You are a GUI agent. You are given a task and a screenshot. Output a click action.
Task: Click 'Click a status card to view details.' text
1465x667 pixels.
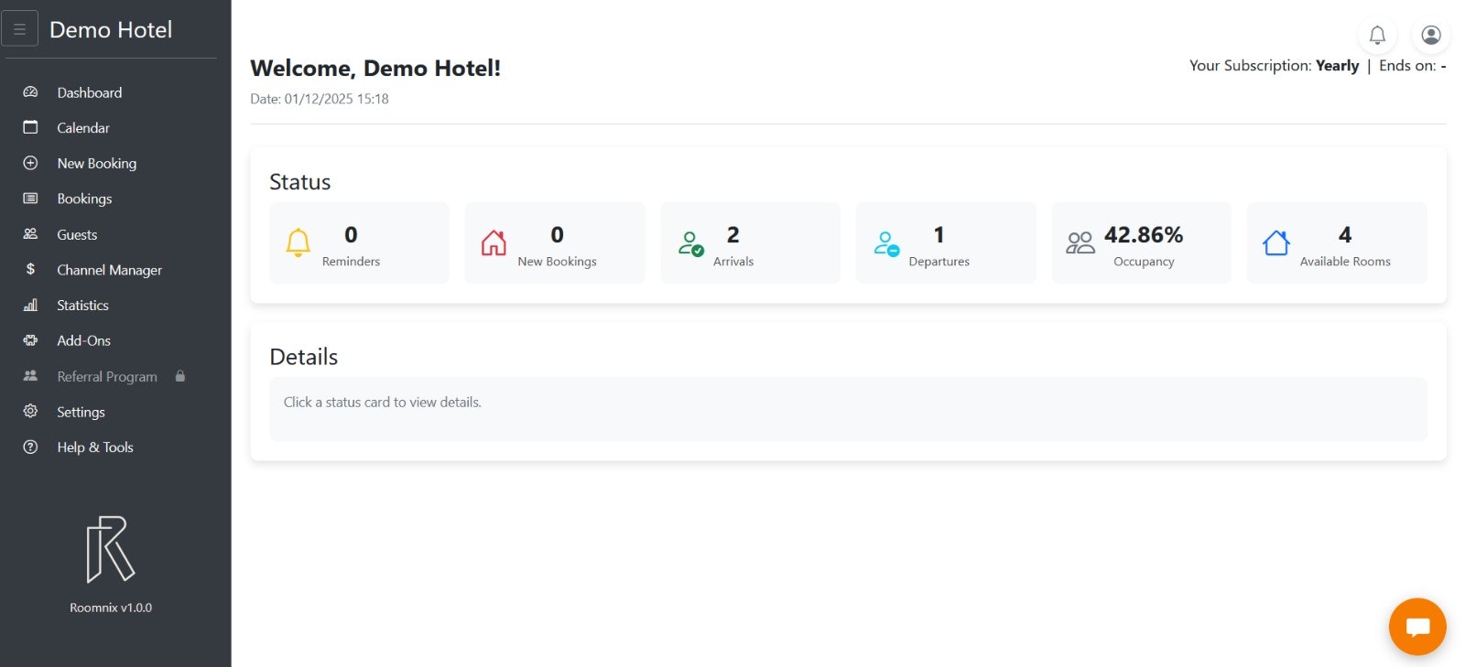click(x=383, y=403)
